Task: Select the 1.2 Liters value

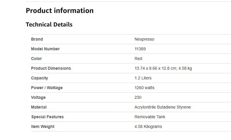Action: (x=143, y=78)
